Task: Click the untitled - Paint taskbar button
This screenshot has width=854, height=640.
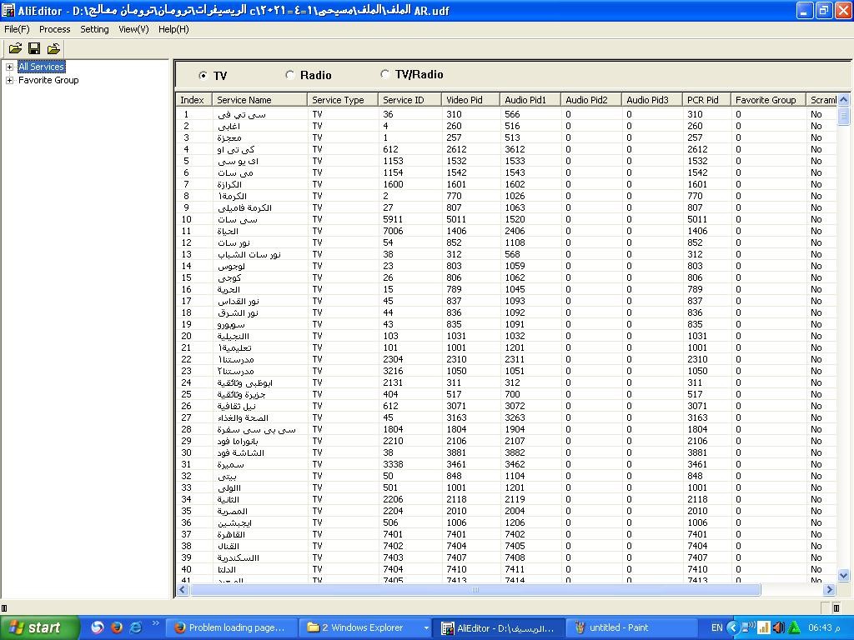Action: [x=617, y=627]
